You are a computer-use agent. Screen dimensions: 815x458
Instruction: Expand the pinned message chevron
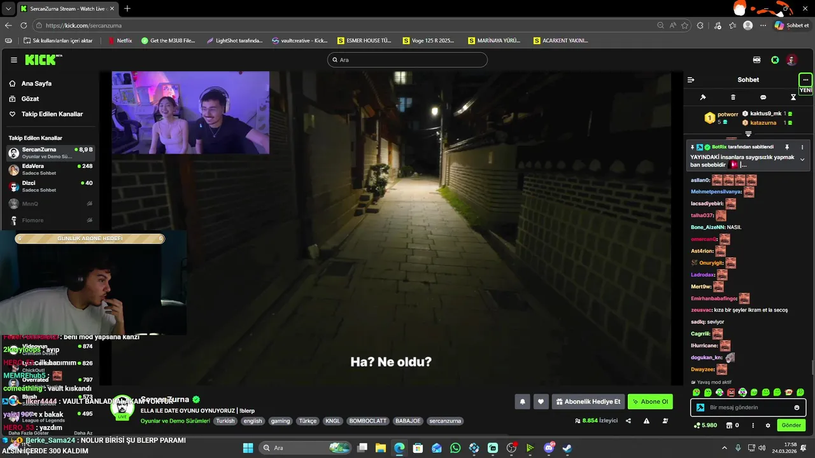[x=802, y=160]
